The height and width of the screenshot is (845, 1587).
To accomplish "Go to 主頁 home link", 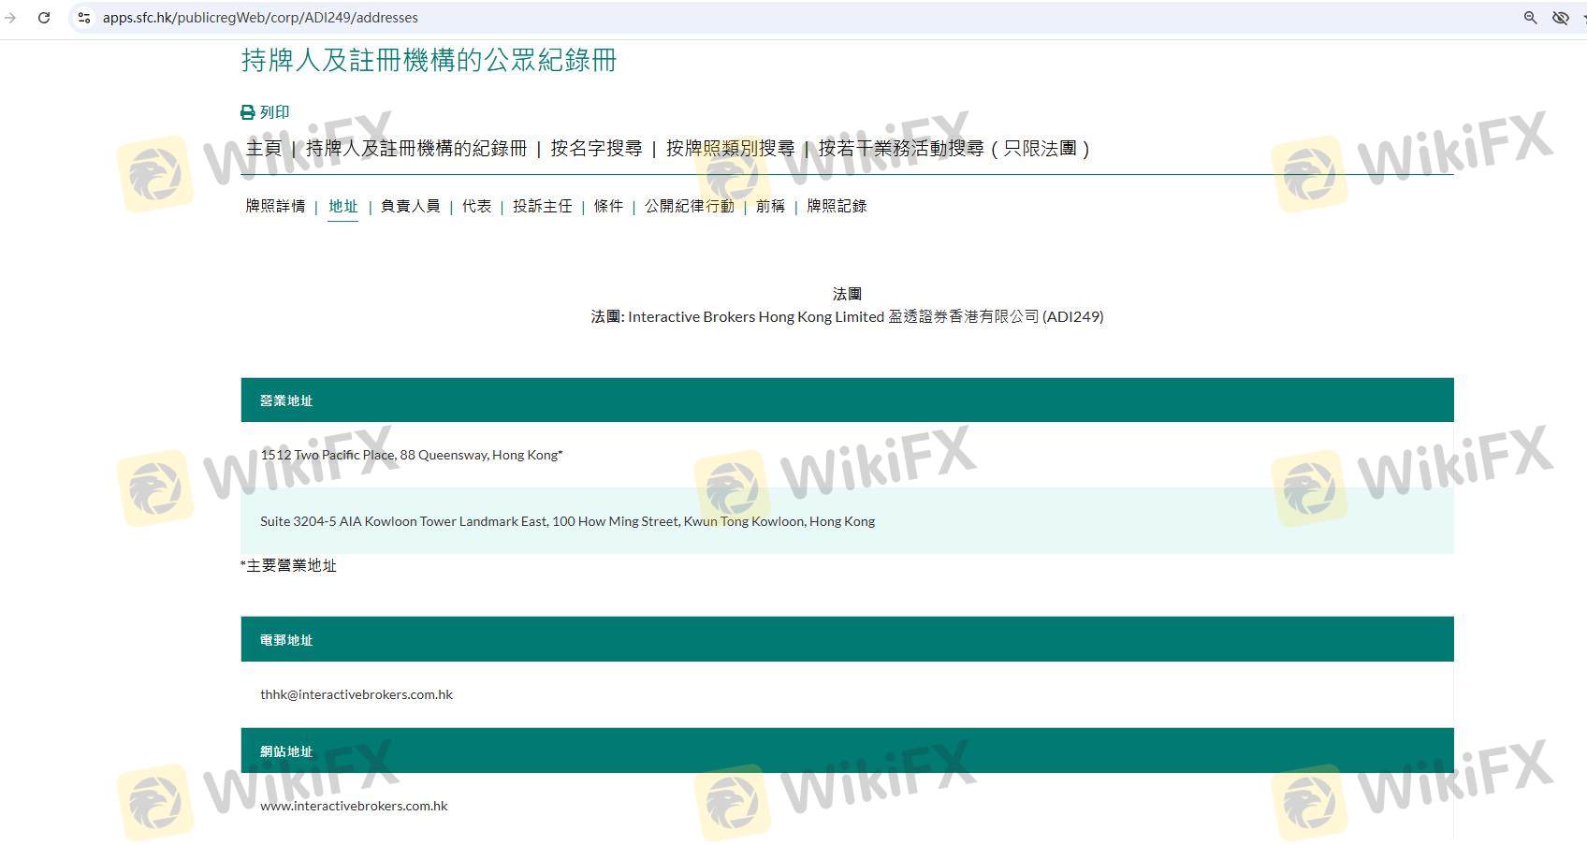I will [263, 149].
